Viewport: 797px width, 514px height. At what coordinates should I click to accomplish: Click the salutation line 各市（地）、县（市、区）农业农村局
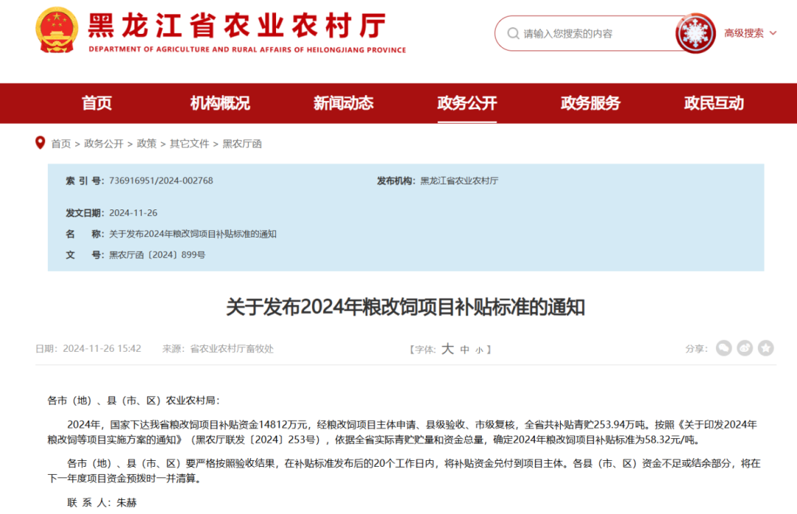pyautogui.click(x=134, y=400)
